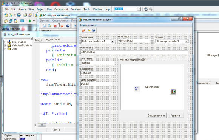Select the OpenPictureDialog component icon on form

[x=137, y=89]
